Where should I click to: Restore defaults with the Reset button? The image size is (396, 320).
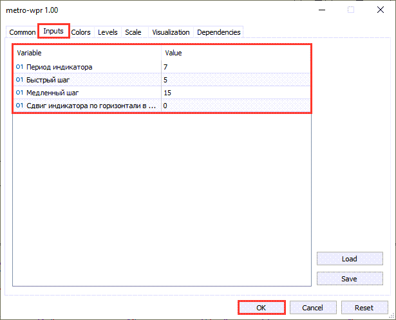365,308
